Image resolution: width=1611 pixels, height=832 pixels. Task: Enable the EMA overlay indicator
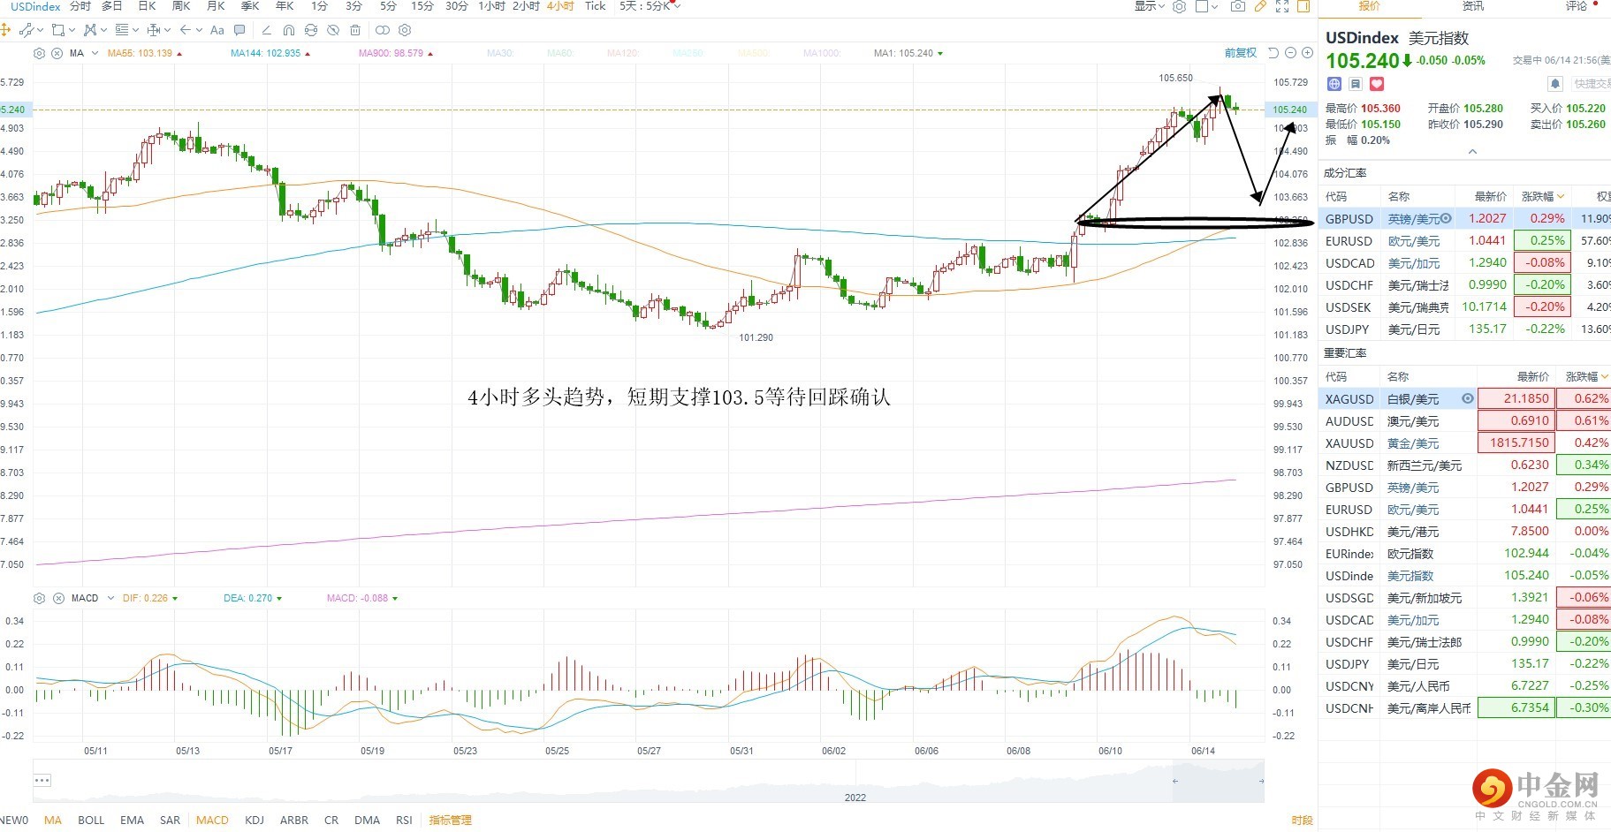click(132, 820)
